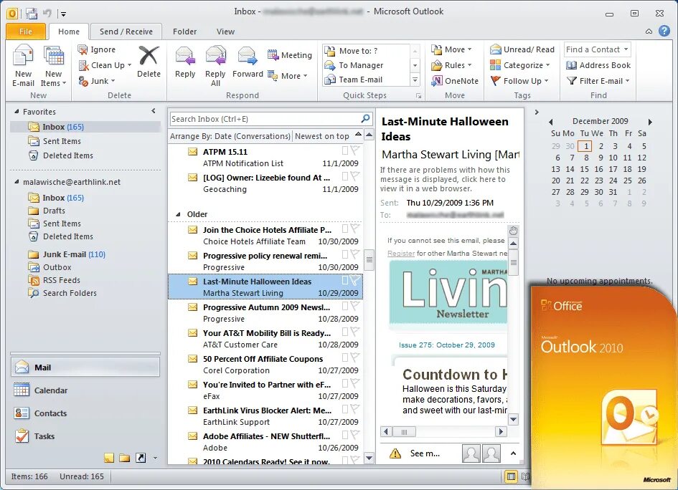Toggle Unread/Read status
This screenshot has width=678, height=490.
522,49
